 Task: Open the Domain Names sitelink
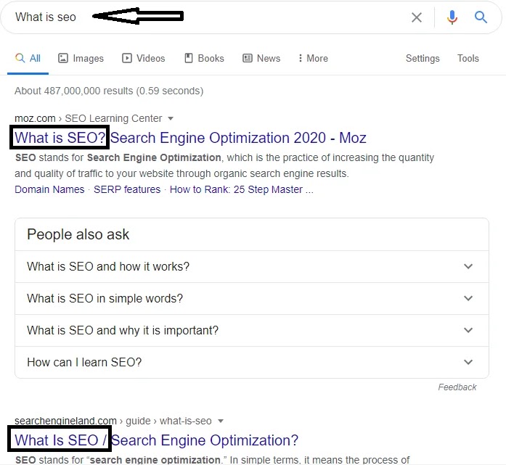click(x=49, y=189)
